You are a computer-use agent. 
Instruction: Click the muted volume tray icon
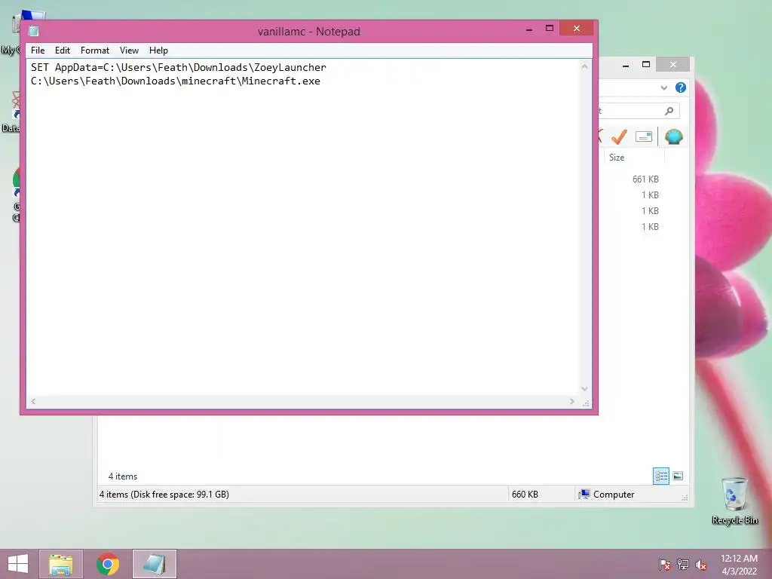click(701, 565)
